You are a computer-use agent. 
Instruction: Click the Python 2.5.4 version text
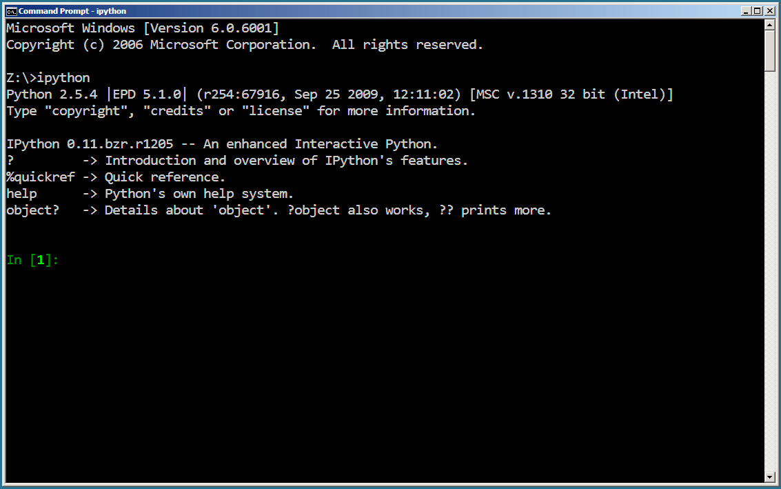tap(52, 94)
